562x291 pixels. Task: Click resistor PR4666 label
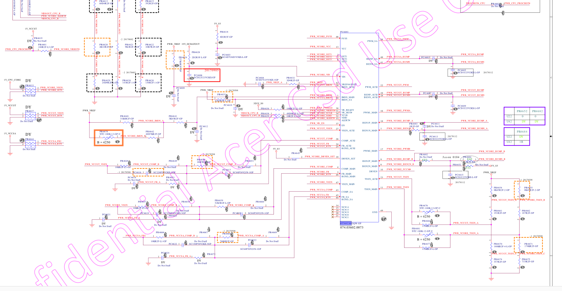160,232
